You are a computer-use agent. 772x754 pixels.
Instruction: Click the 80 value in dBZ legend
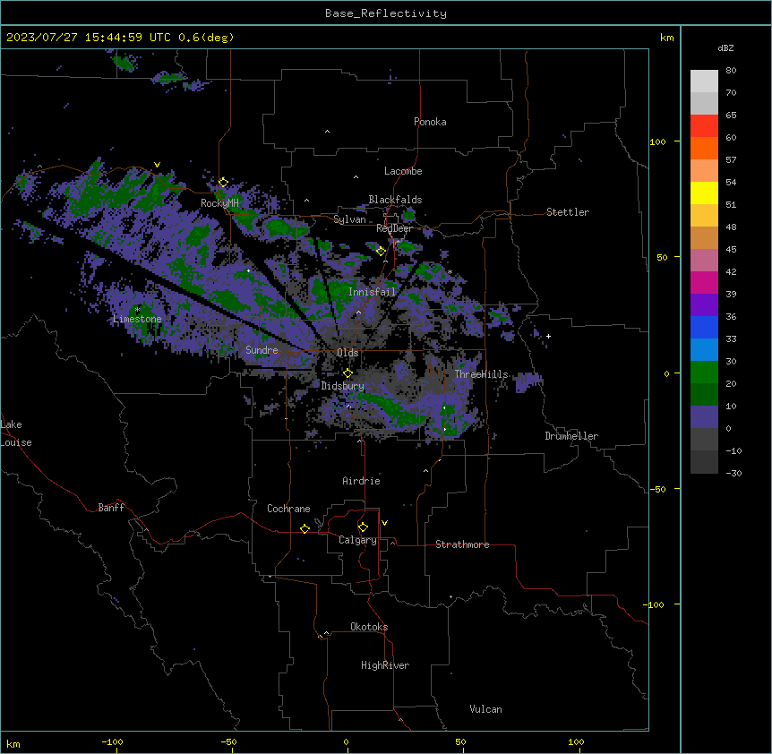click(x=731, y=71)
